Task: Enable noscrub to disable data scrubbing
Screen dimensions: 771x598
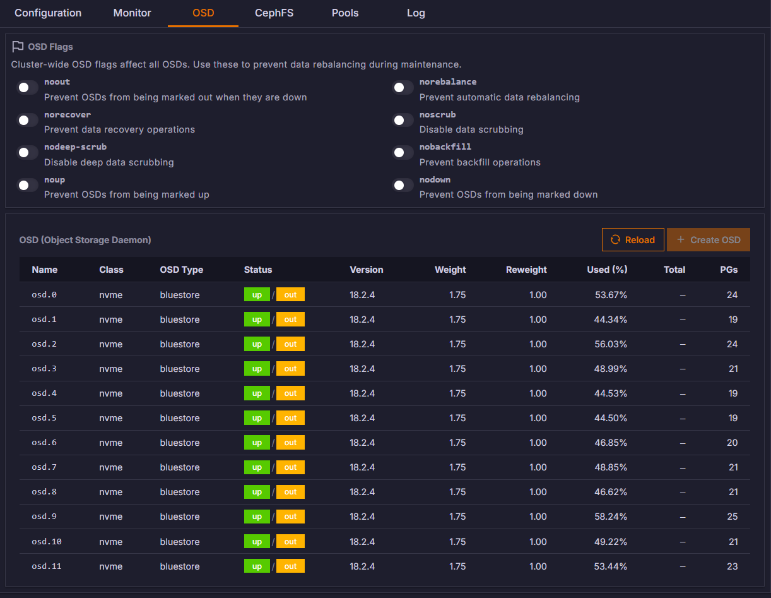Action: point(403,120)
